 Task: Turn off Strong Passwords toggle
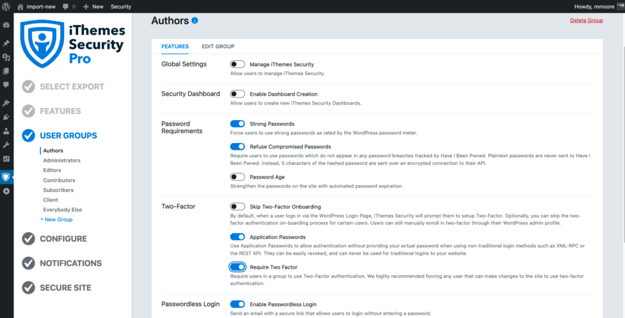237,124
